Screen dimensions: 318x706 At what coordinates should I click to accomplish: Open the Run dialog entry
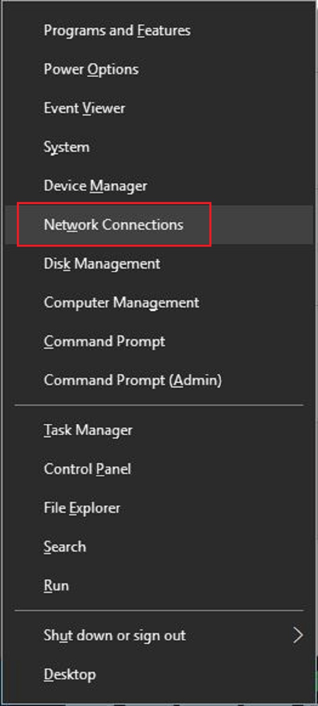pyautogui.click(x=56, y=585)
